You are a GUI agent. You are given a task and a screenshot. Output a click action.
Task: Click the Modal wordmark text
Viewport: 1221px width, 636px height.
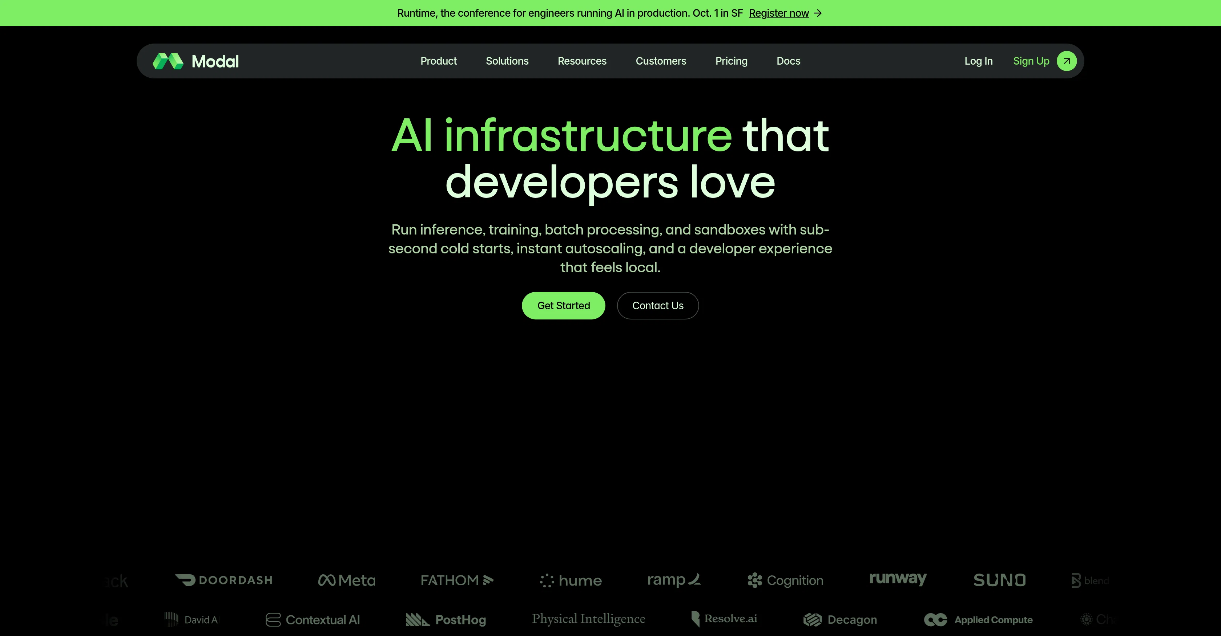(215, 61)
